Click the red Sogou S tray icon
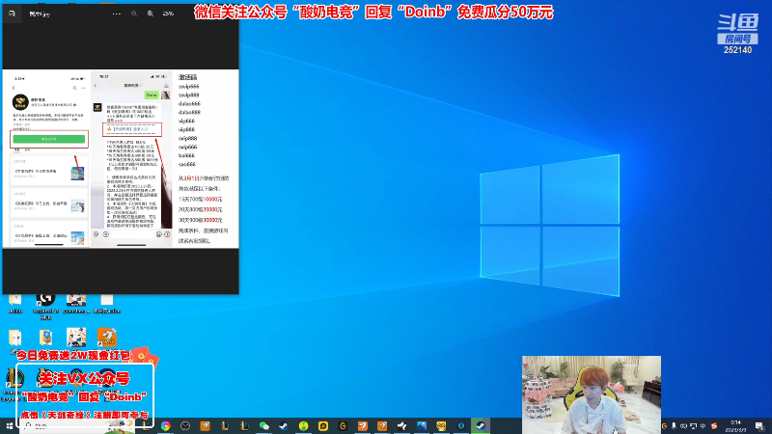772x434 pixels. (714, 426)
